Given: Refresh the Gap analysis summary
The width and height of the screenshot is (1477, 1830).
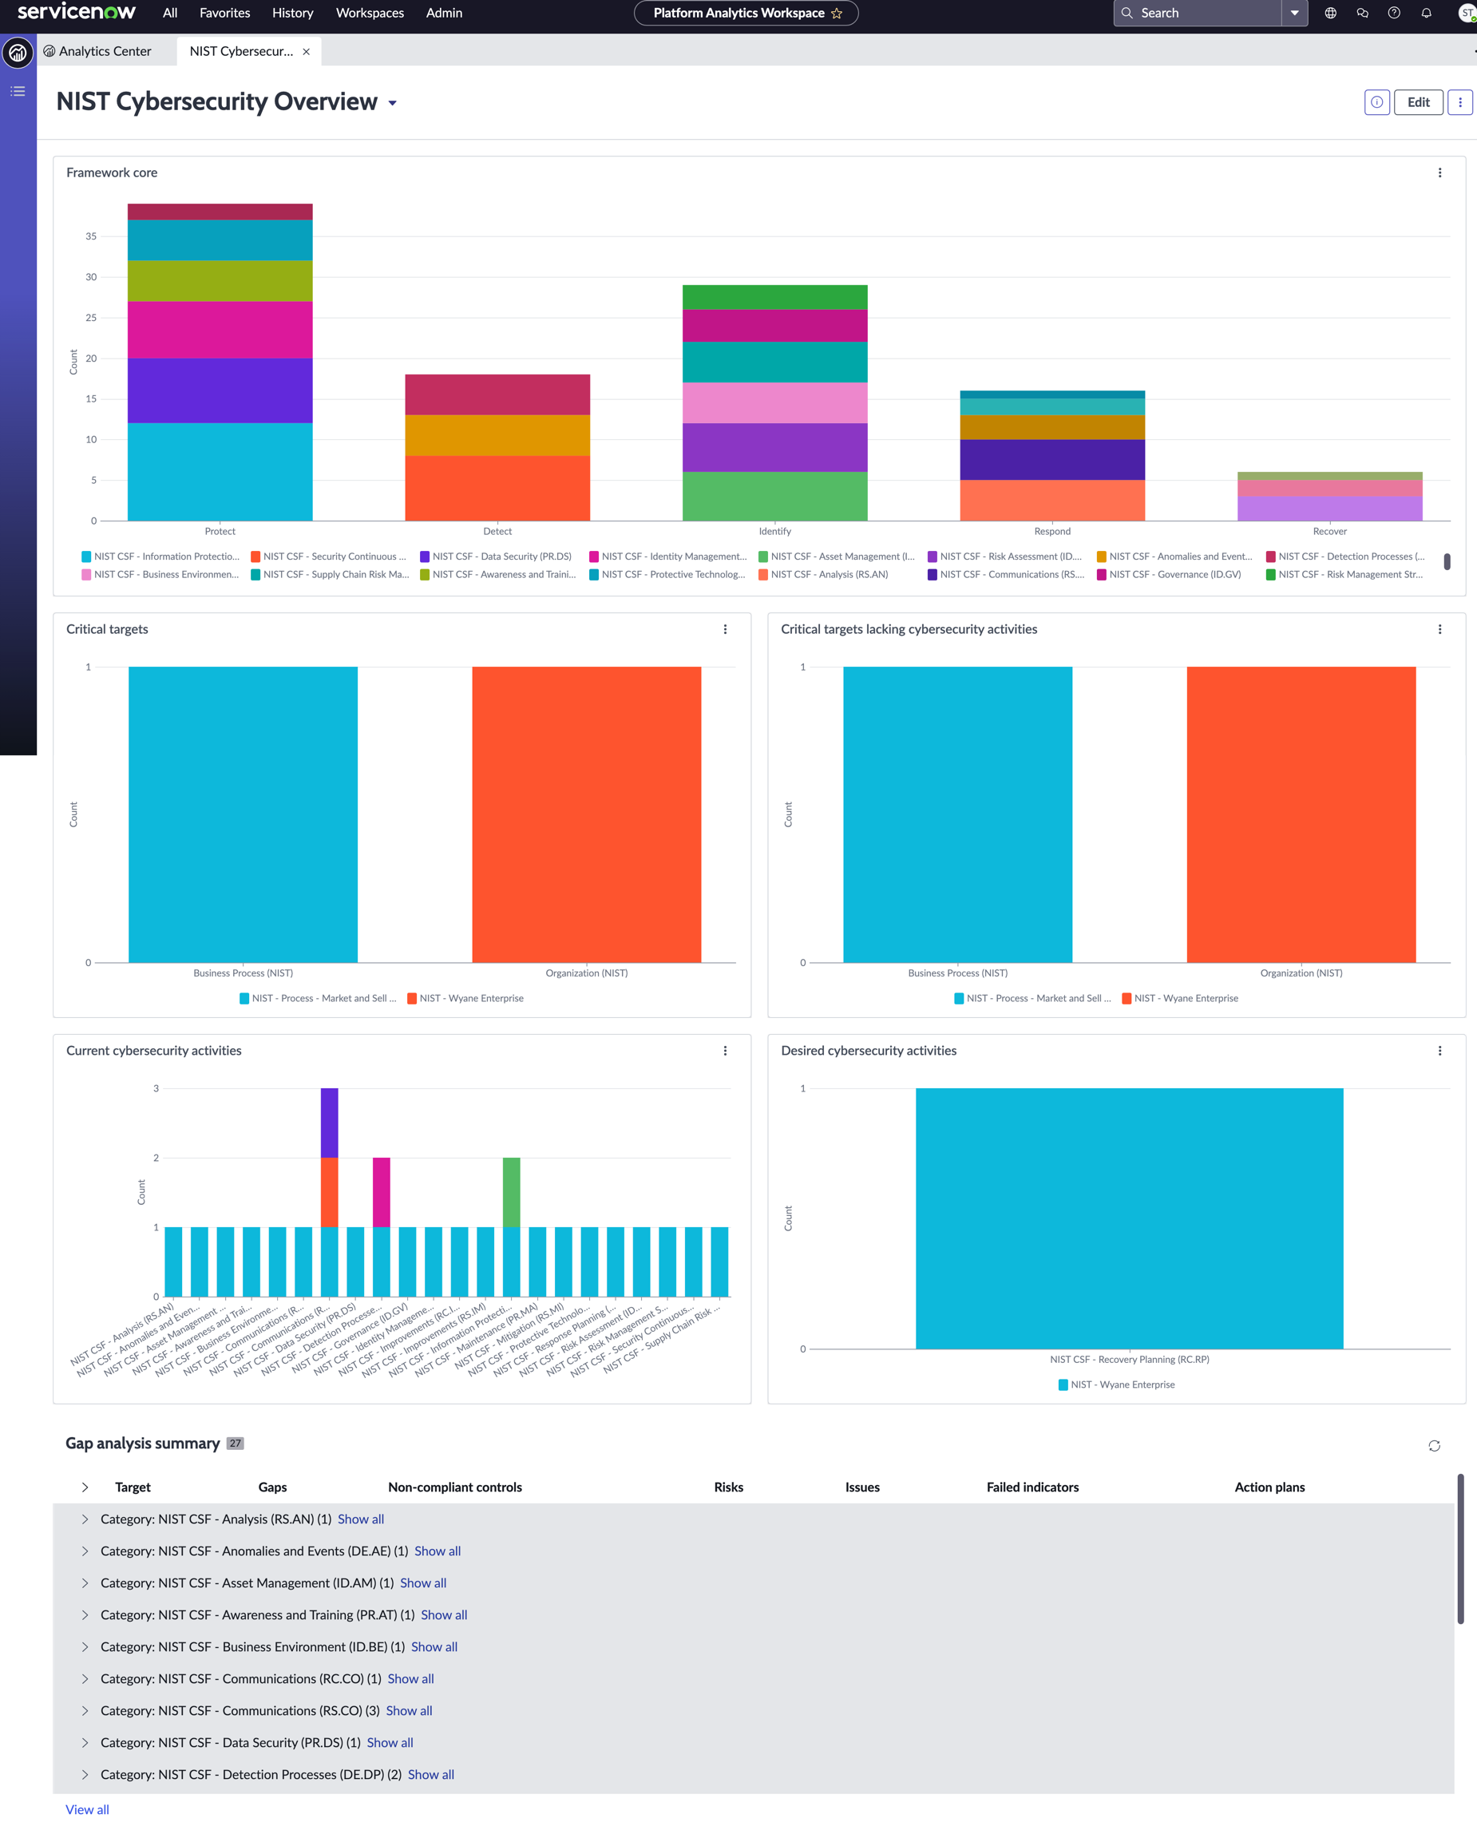Looking at the screenshot, I should (x=1434, y=1445).
